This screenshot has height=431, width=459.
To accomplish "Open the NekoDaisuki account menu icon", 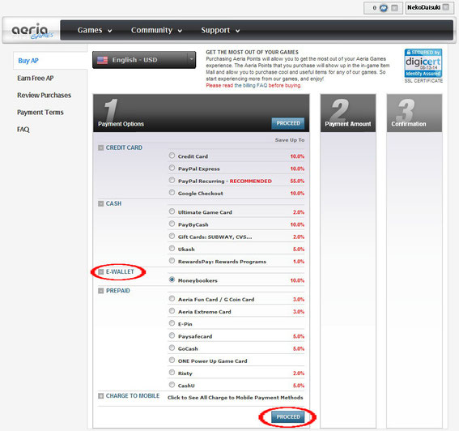I will tap(446, 7).
